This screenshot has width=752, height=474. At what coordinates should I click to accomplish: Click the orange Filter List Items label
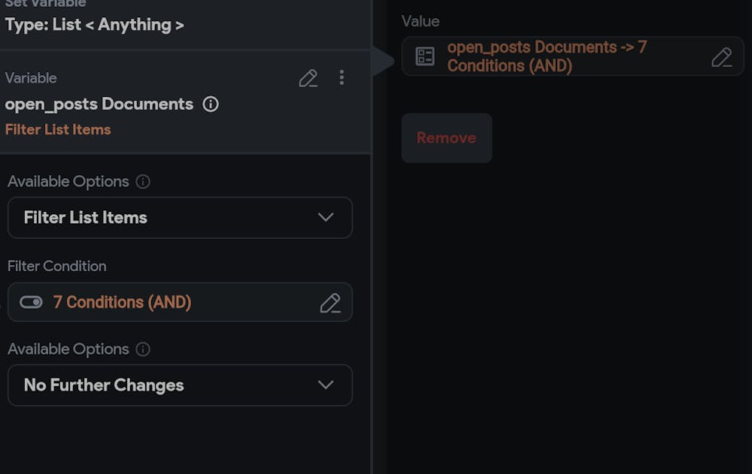coord(58,129)
